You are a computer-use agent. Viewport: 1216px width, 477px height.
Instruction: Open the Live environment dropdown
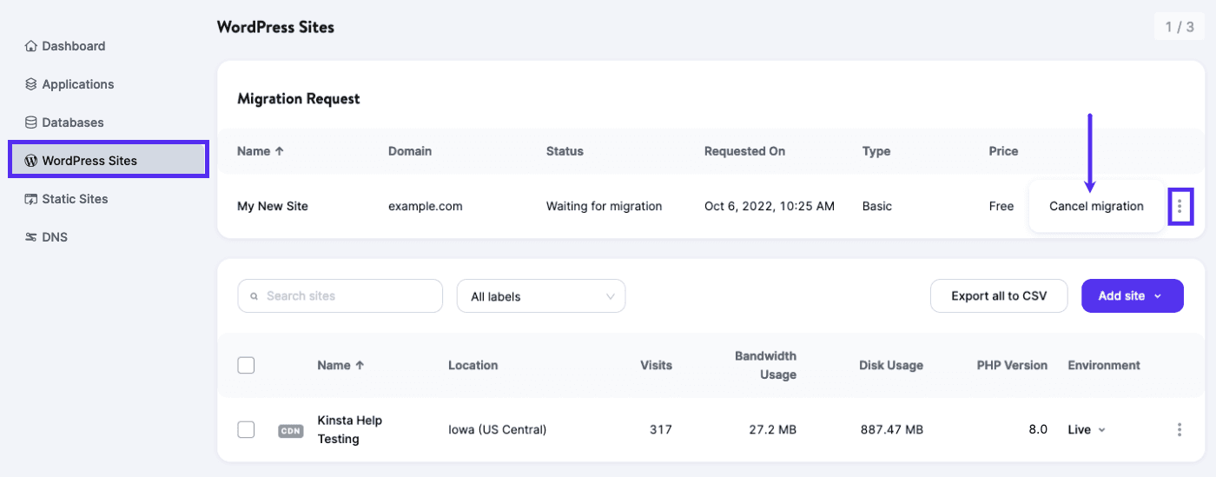pyautogui.click(x=1087, y=429)
